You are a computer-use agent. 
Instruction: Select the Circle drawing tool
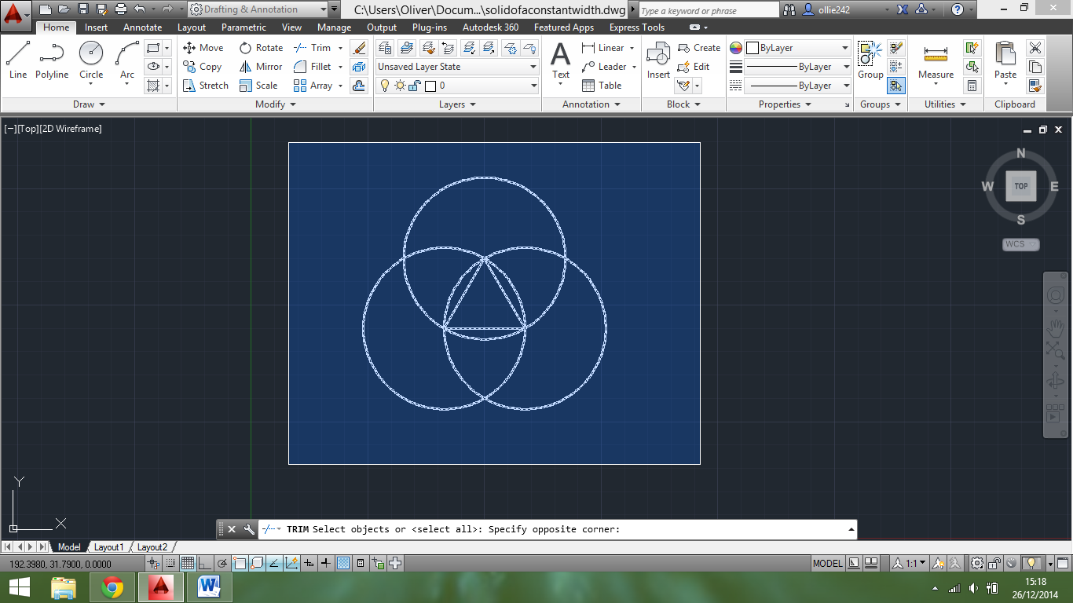click(91, 60)
